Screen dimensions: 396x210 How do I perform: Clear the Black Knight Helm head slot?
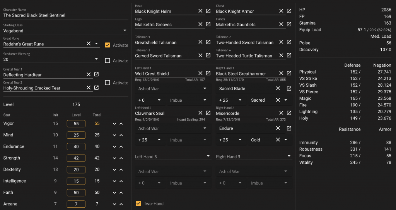tap(200, 11)
